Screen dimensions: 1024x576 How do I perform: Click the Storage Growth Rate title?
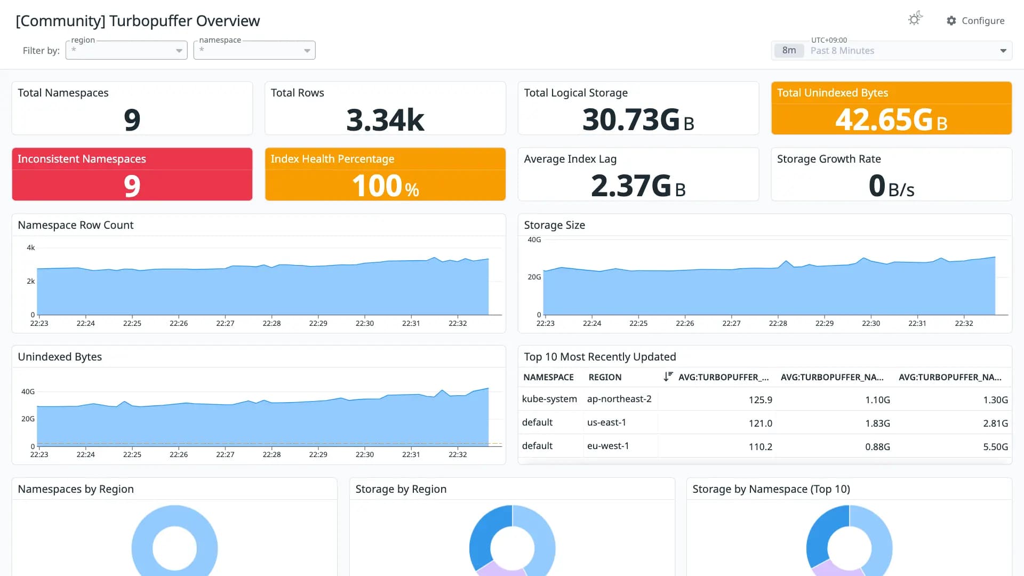(x=829, y=159)
